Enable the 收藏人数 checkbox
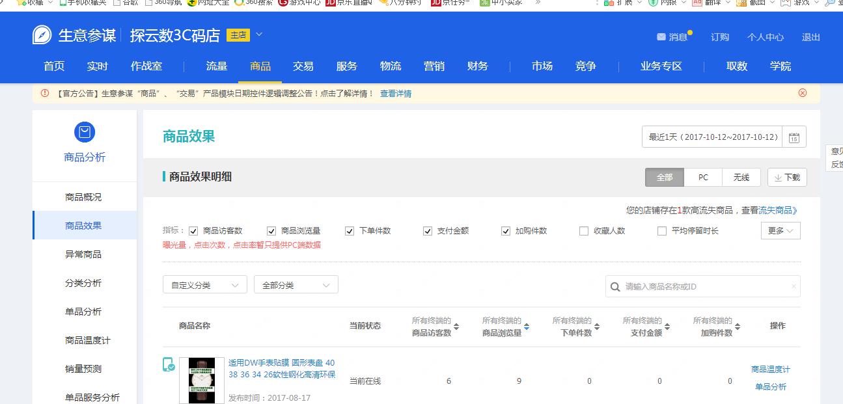843x404 pixels. pos(584,231)
